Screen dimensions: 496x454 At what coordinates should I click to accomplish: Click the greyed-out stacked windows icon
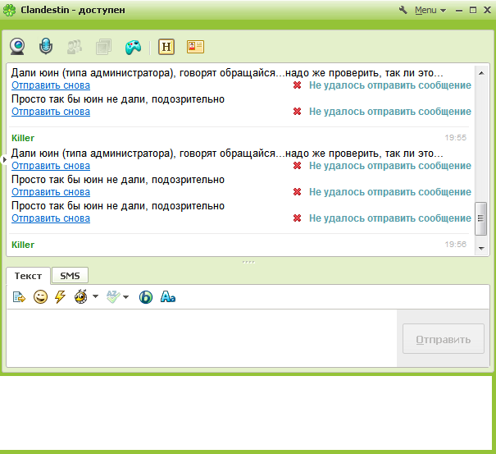pos(104,47)
